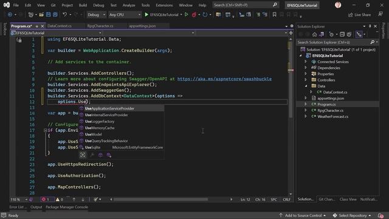Open the Build menu

[x=83, y=5]
